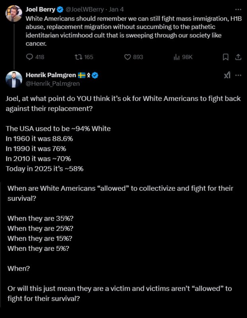The image size is (247, 318).
Task: Open replies on Joel Berry's tweet
Action: 35,57
